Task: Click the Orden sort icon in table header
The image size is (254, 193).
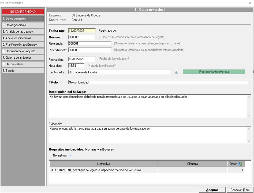Action: pos(240,164)
